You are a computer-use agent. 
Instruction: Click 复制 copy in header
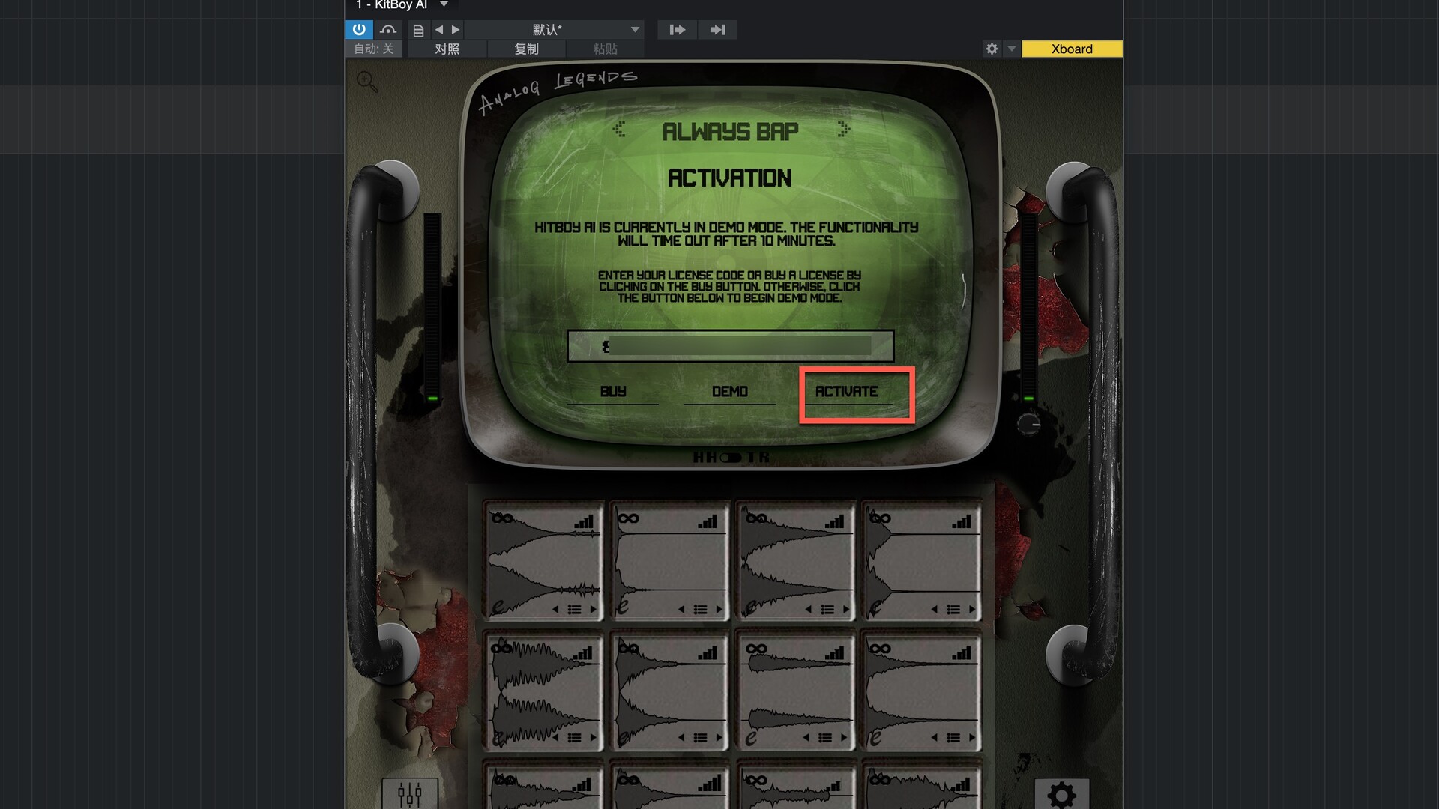pos(526,49)
